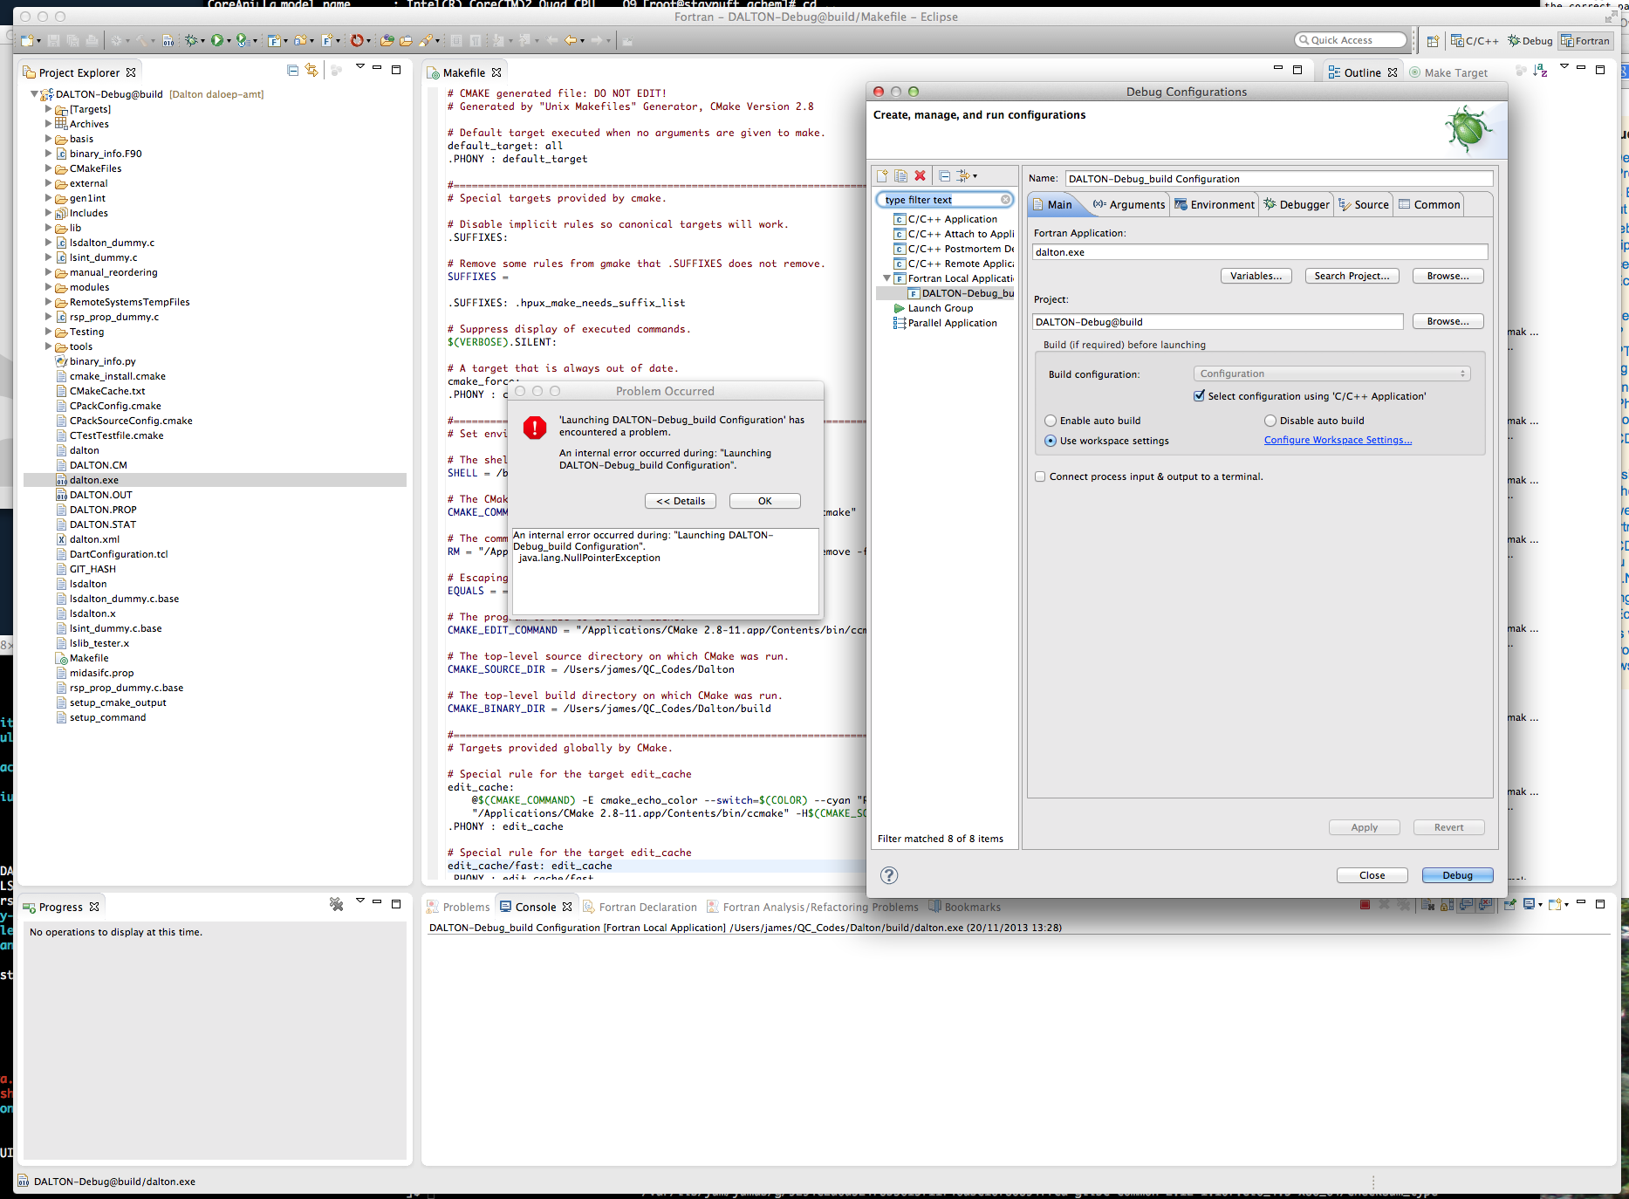The height and width of the screenshot is (1199, 1629).
Task: Expand the CMakeFiles folder
Action: [x=49, y=168]
